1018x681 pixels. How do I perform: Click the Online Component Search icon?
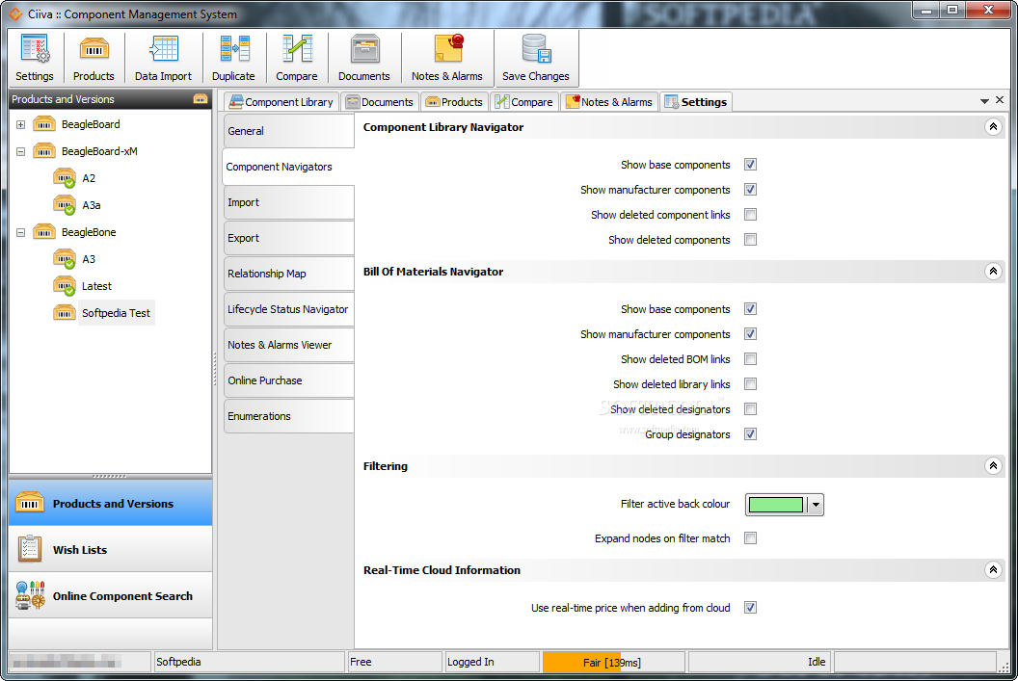point(31,595)
